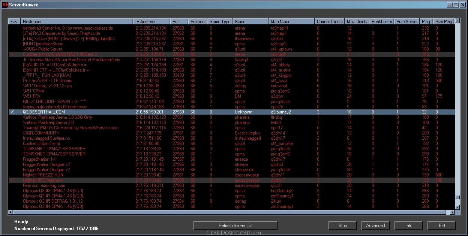Click the Info button
The image size is (468, 236).
click(409, 226)
